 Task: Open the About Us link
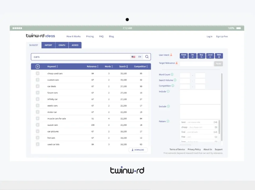(208, 149)
